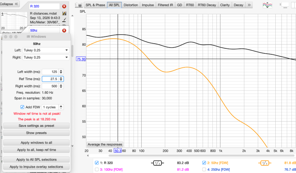Click the 50hz measurement name field
Screen dimensions: 296x173
44,30
